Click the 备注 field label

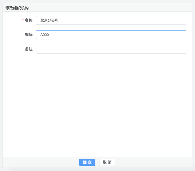pos(29,49)
